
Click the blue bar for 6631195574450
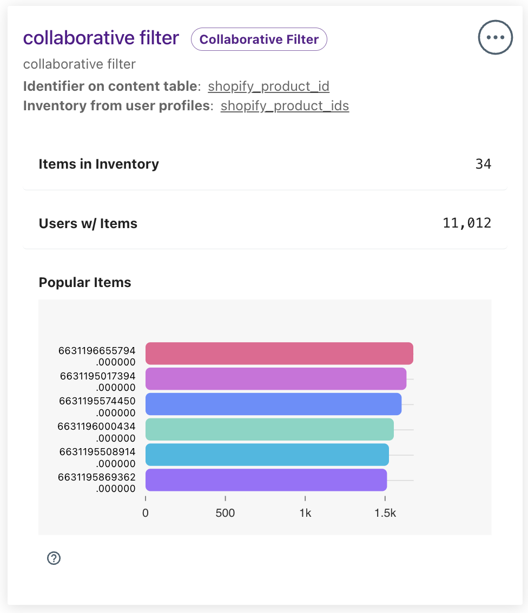[x=273, y=404]
